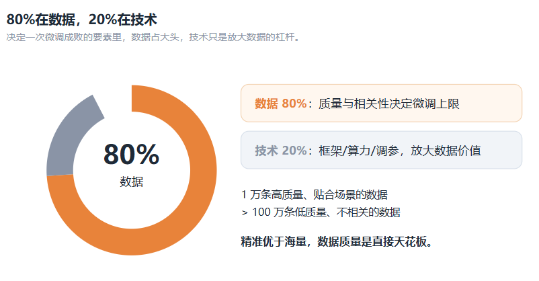Image resolution: width=539 pixels, height=281 pixels.
Task: Select the line 1 万条高质量、贴合场景的数据
Action: [314, 195]
